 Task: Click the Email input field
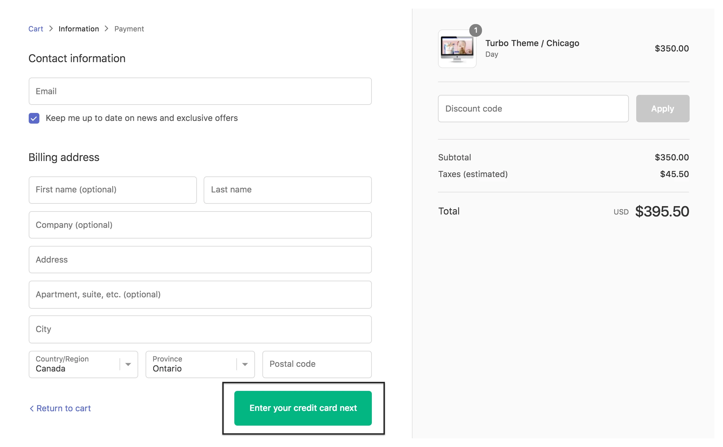[x=200, y=91]
